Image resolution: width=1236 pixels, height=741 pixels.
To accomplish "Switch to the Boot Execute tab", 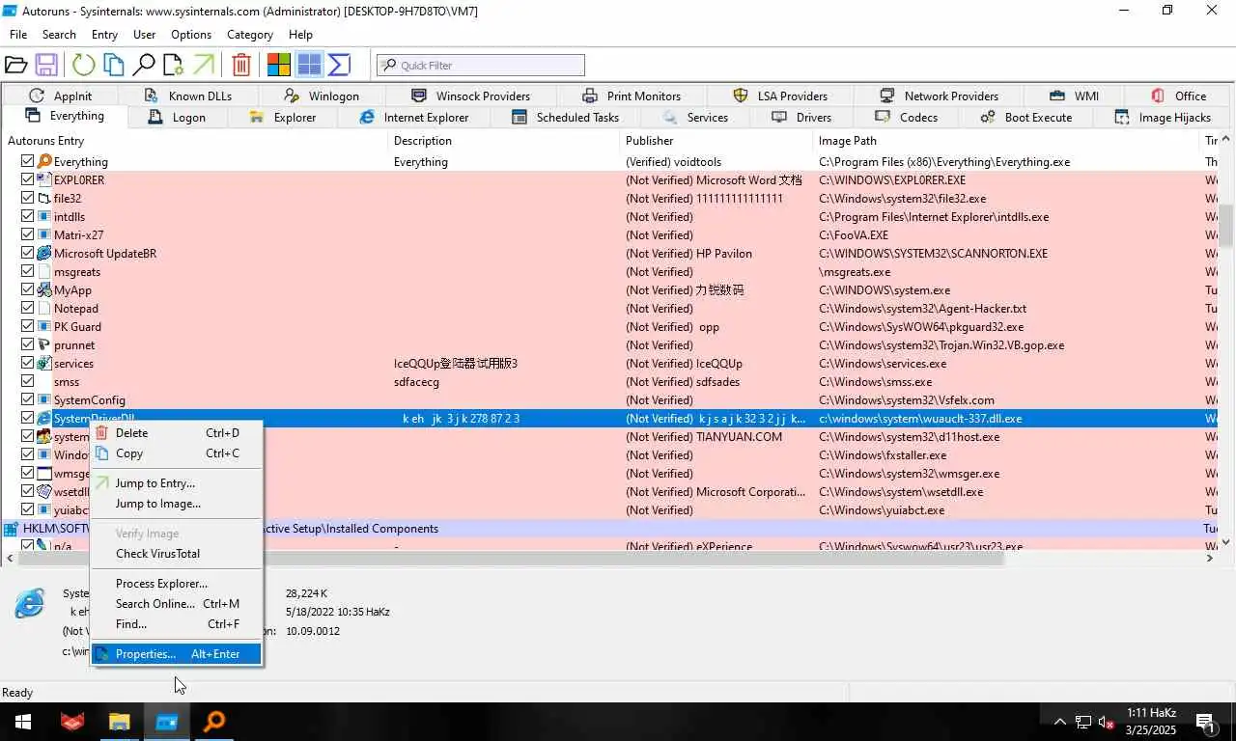I will 1025,117.
